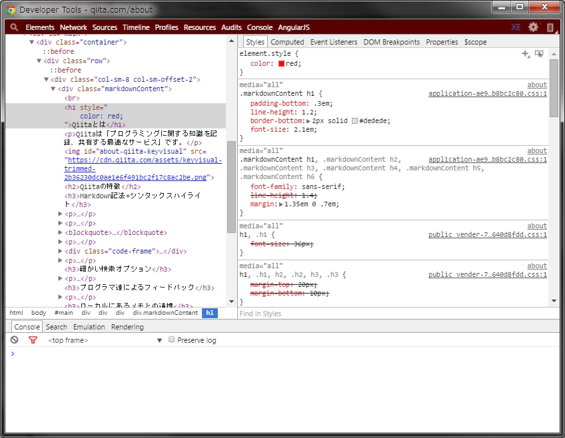565x438 pixels.
Task: Add new style rule plus icon
Action: 526,54
